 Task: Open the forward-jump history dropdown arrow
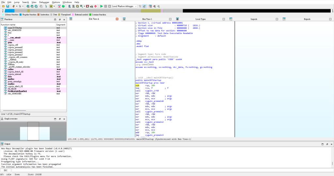[x=23, y=7]
